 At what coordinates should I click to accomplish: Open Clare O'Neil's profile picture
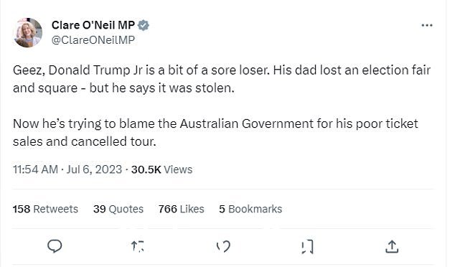[x=28, y=32]
